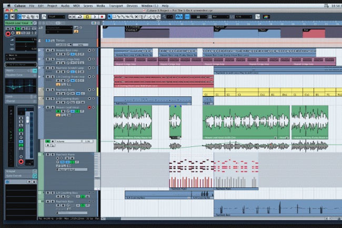Open channel settings for Heaven Lead Vocal in inspector

pos(35,23)
